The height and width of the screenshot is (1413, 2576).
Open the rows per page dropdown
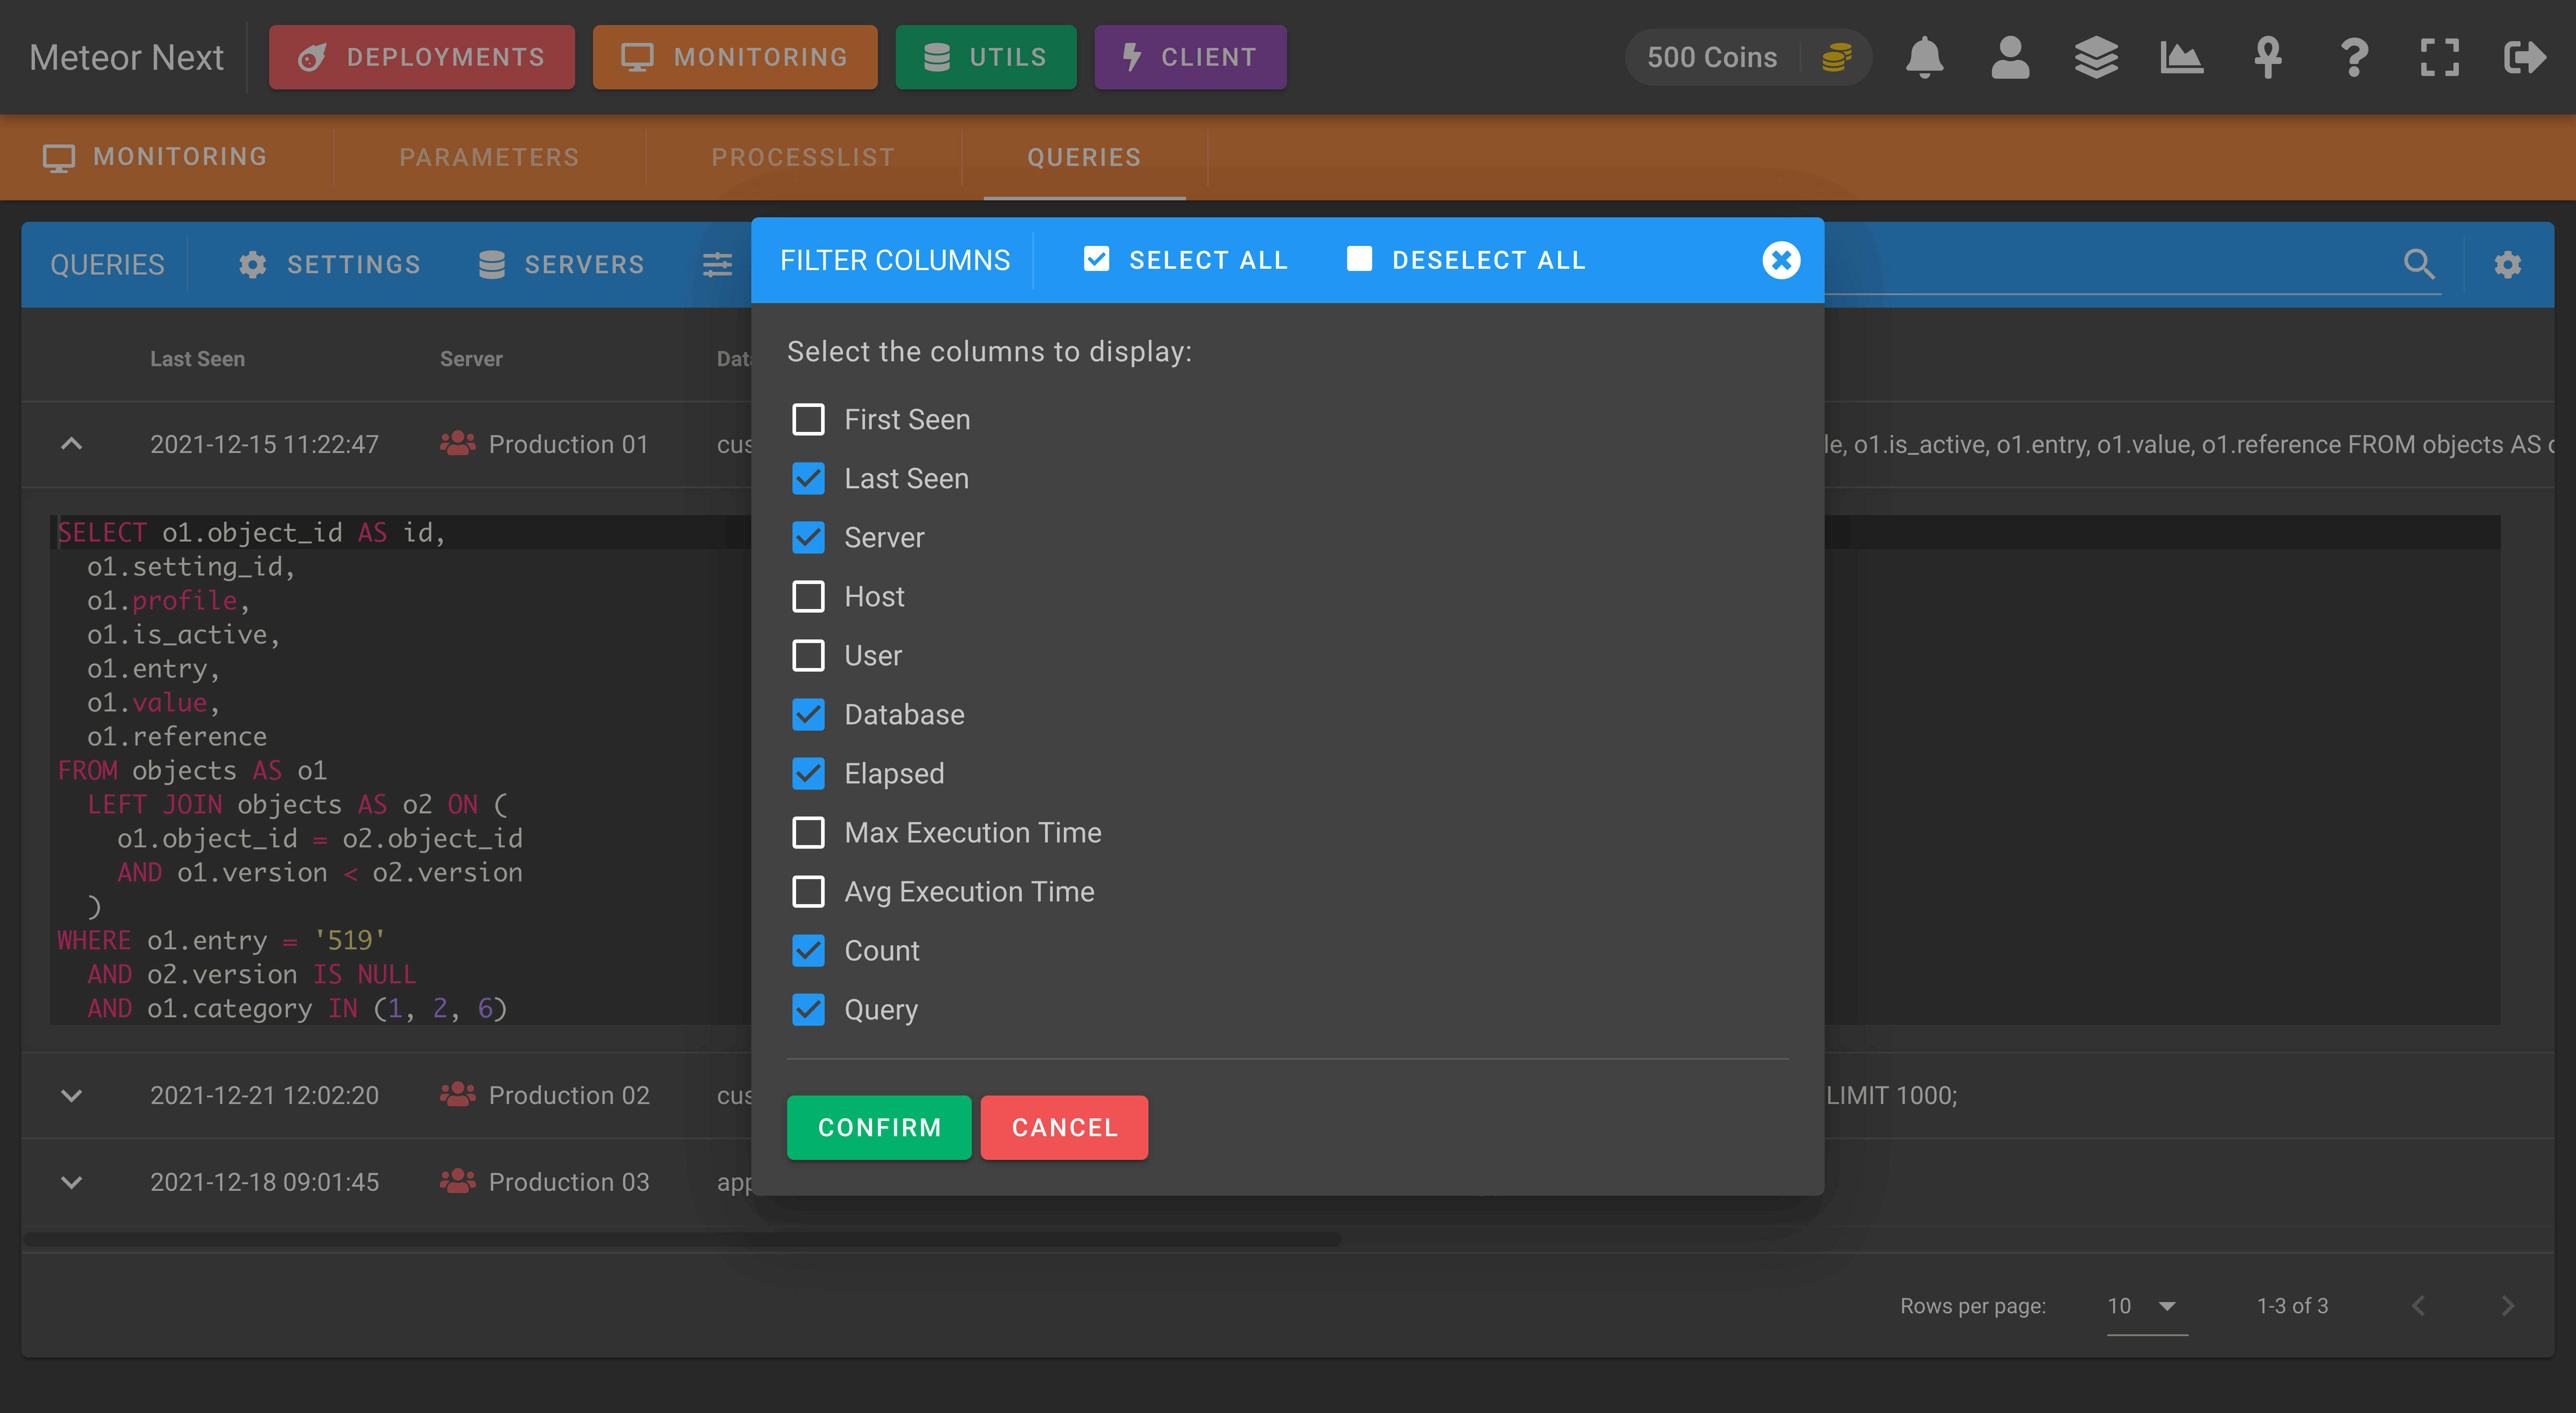coord(2146,1306)
